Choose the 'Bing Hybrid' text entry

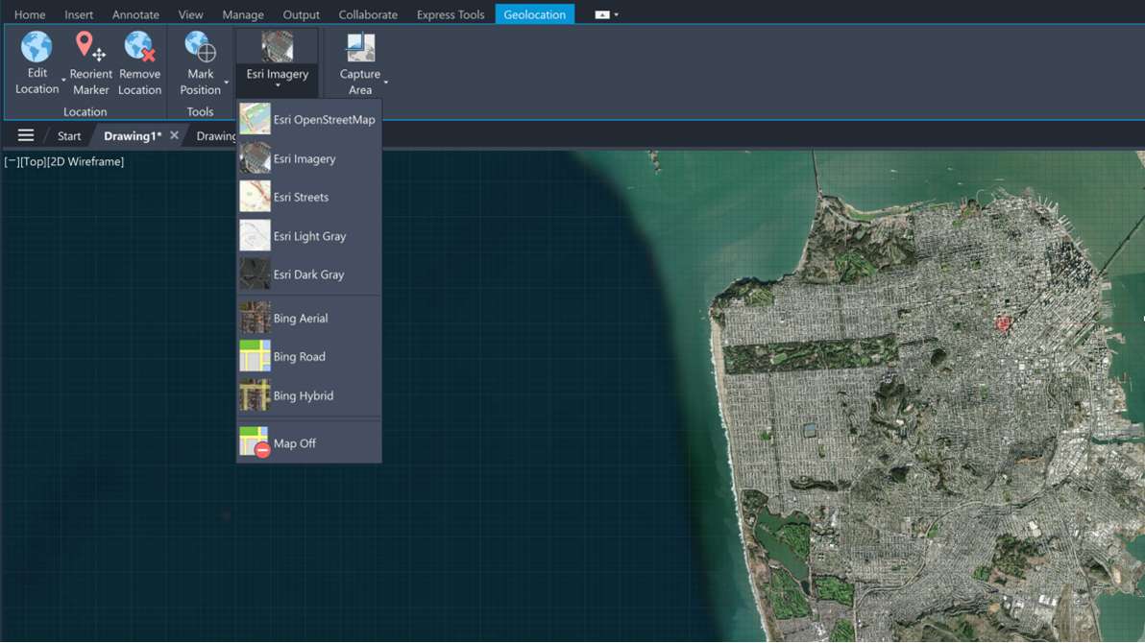(x=304, y=395)
